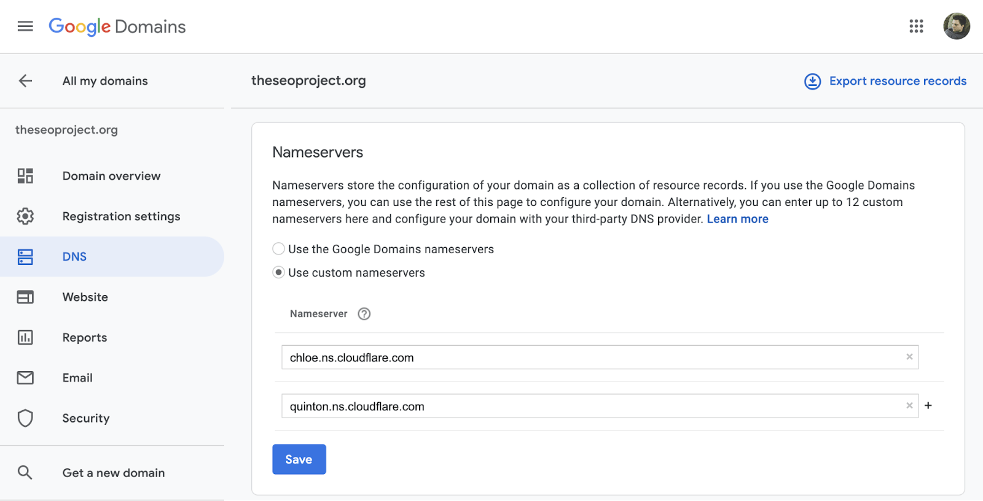Open Registration settings page
This screenshot has width=983, height=501.
[x=121, y=216]
